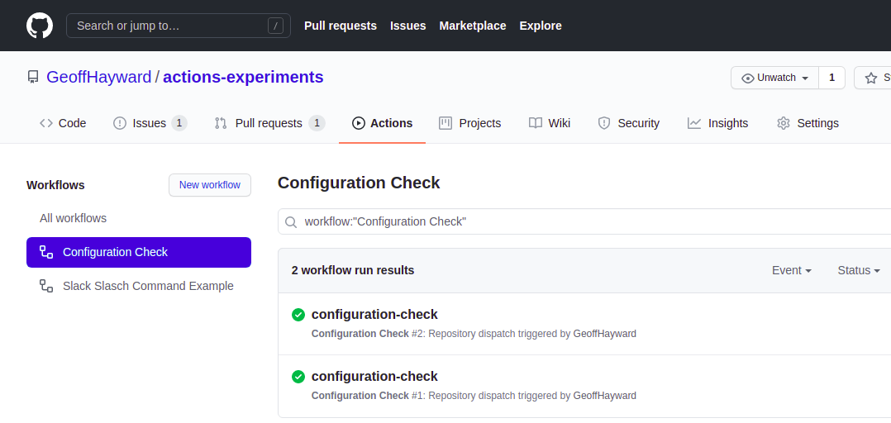Click GeoffHayward in run #2 description
The image size is (891, 423).
coord(605,334)
